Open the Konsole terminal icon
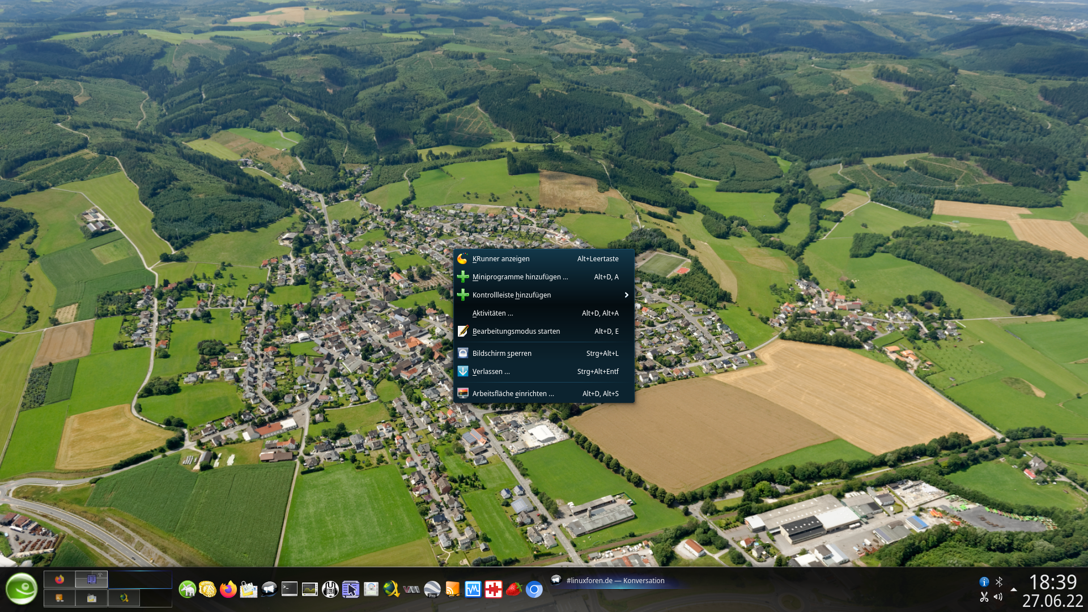Screen dimensions: 1088x612 point(289,589)
